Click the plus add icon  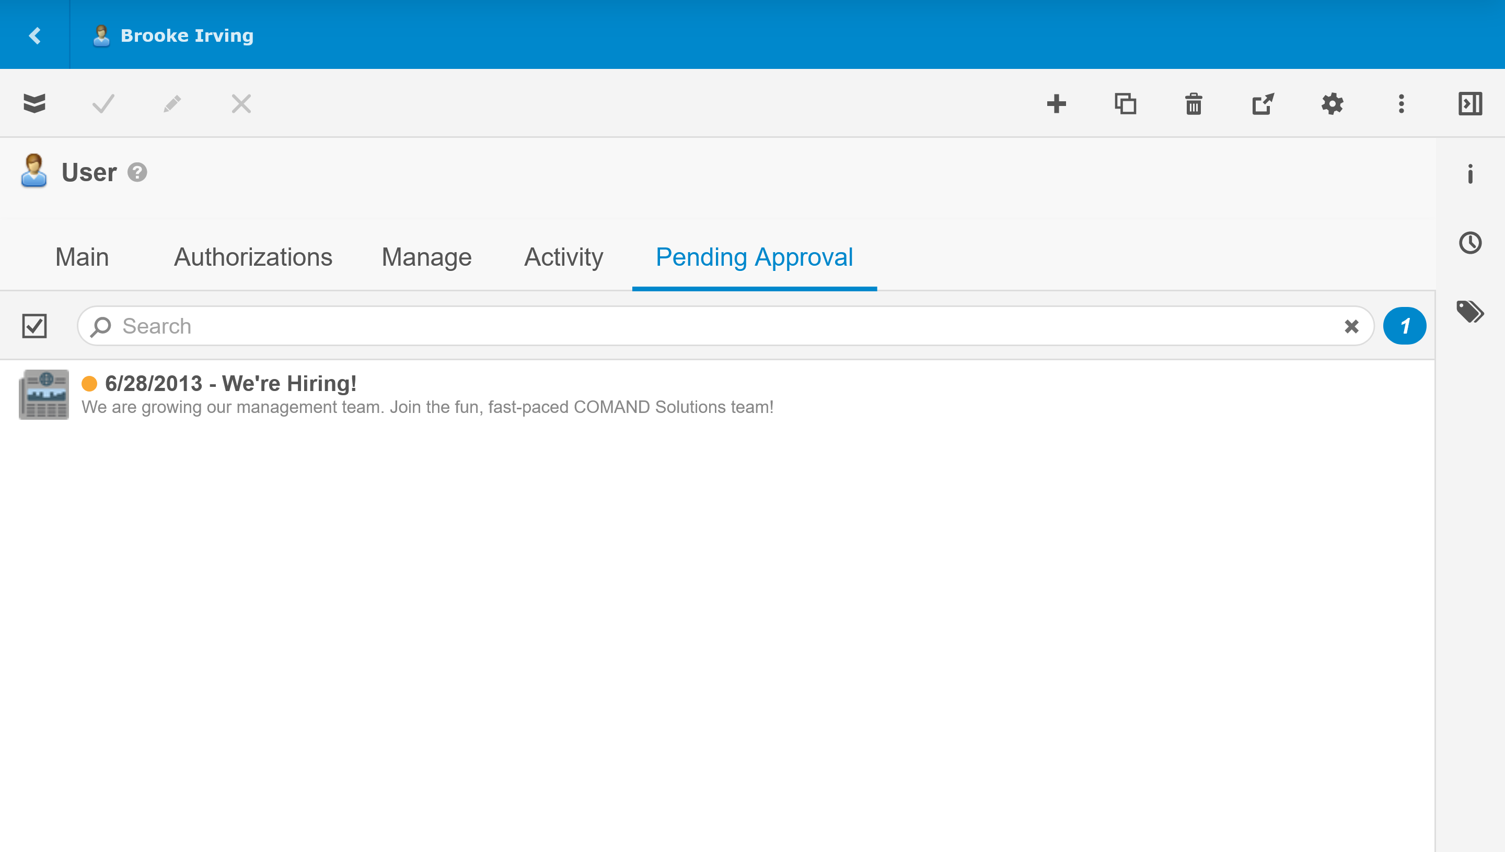[1056, 103]
